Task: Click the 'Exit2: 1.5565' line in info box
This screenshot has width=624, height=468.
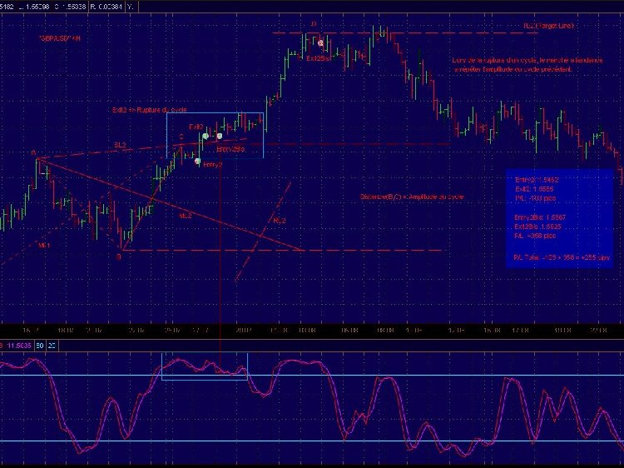Action: [x=534, y=189]
